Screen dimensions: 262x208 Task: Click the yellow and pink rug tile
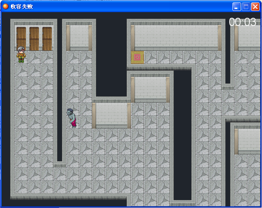(137, 57)
